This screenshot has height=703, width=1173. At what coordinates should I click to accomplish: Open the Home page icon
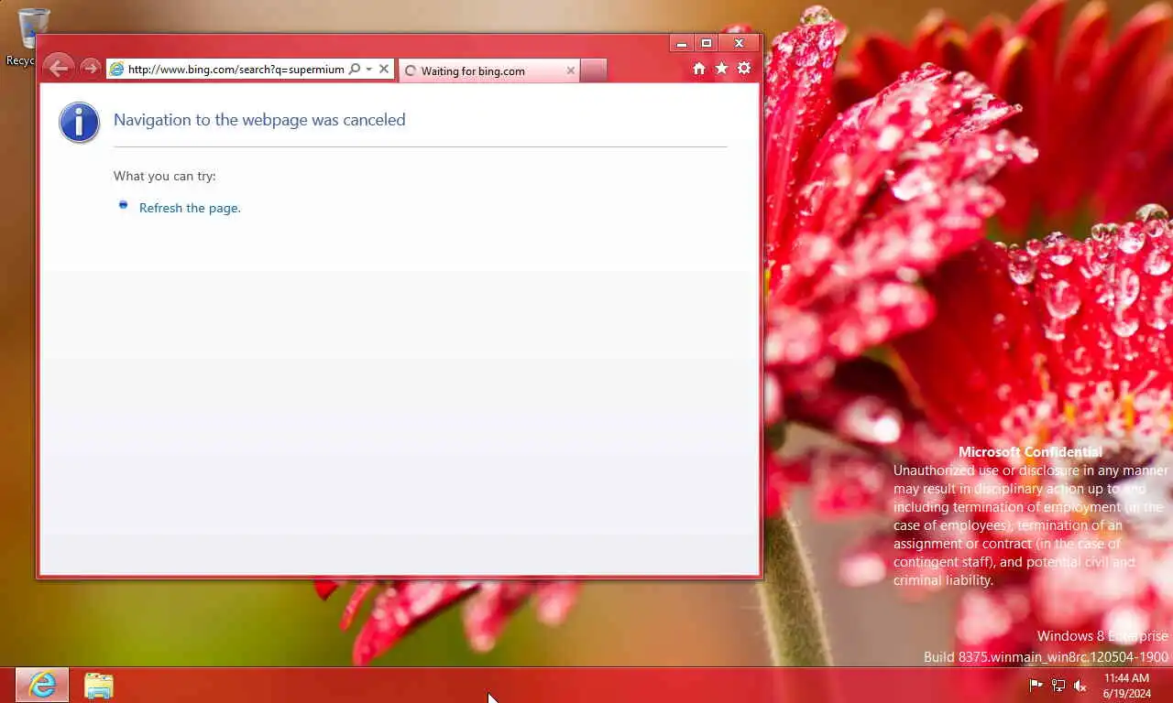pyautogui.click(x=699, y=69)
